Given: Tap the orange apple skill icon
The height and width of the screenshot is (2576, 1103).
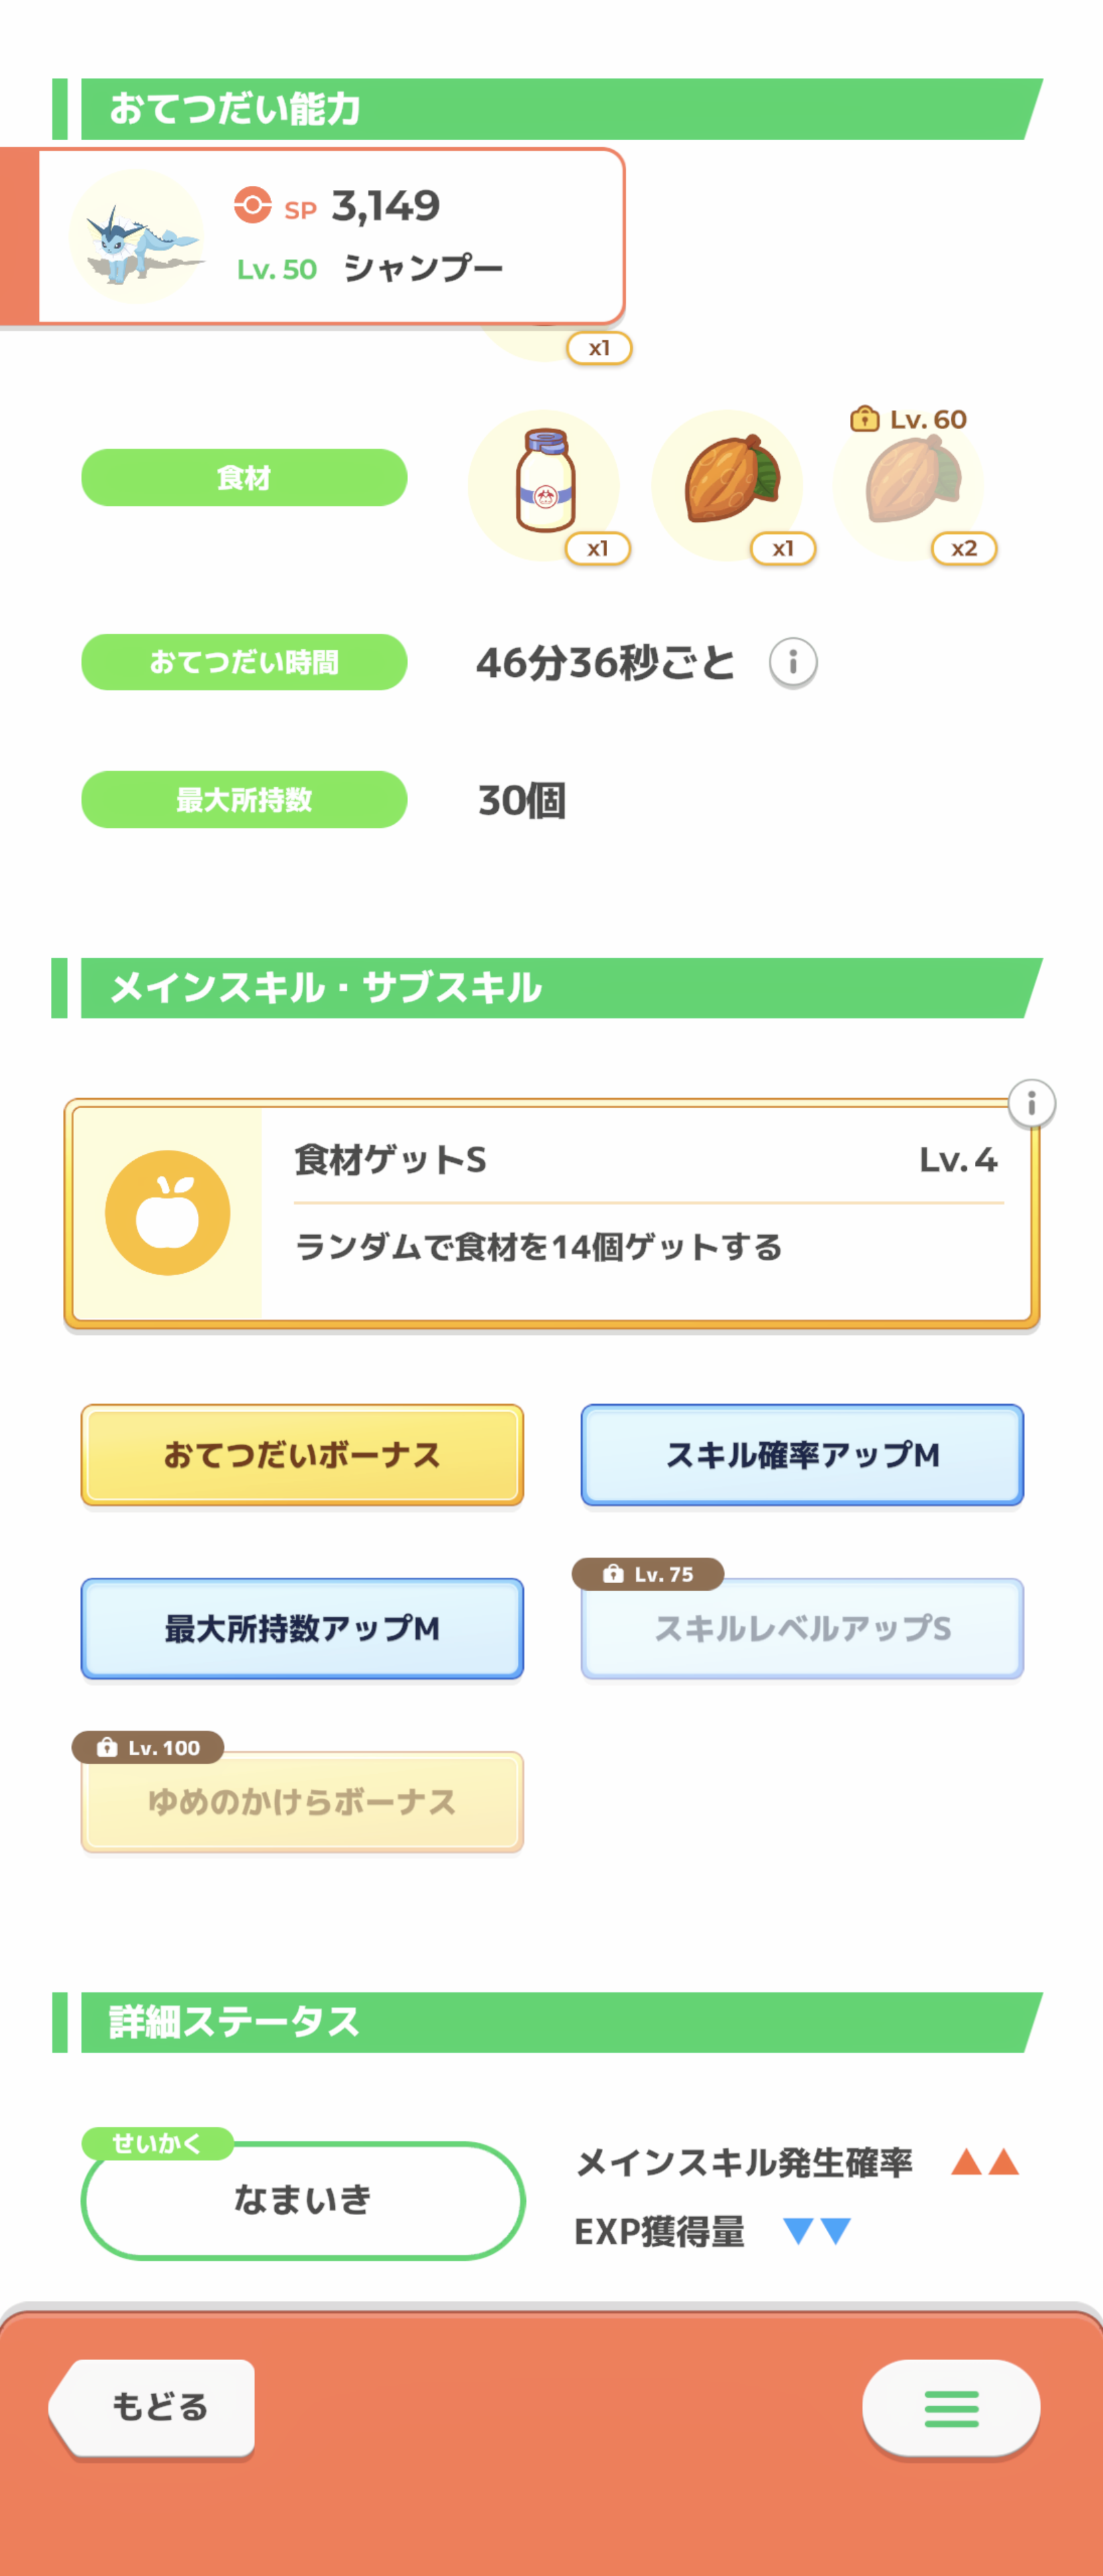Looking at the screenshot, I should (168, 1212).
